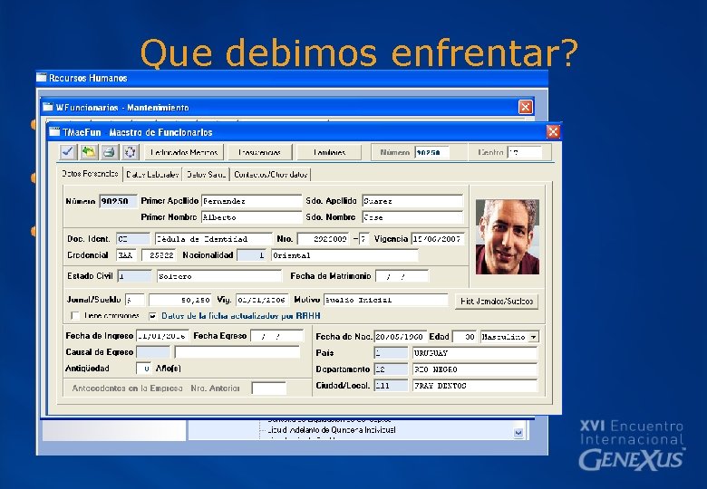Viewport: 707px width, 489px height.
Task: Click the Nro. Anterior field
Action: 268,388
